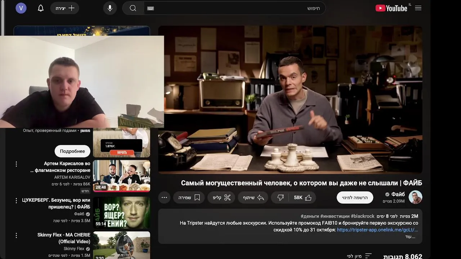Open the 'ЦУКЕРБЕРГ. Безумец, вор или' title

56,203
